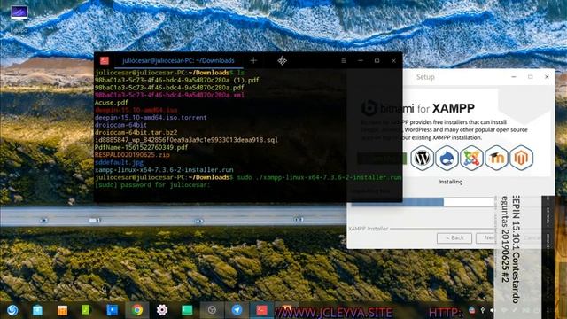
Task: Click the Magento hexagon icon in Setup
Action: (521, 158)
